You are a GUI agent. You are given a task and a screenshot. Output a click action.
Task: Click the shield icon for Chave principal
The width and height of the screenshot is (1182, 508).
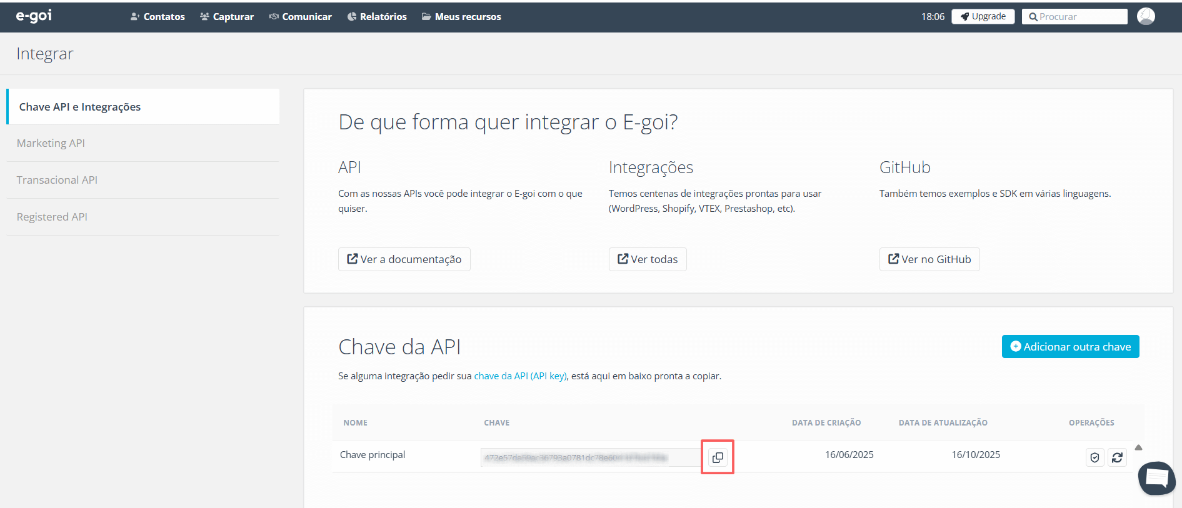pos(1094,457)
